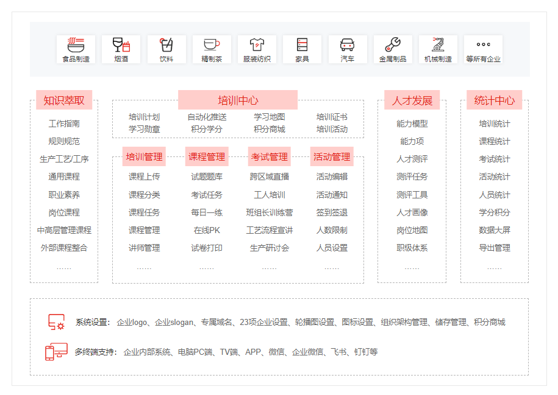Open the 人才发展 section header
Image resolution: width=558 pixels, height=395 pixels.
(412, 100)
